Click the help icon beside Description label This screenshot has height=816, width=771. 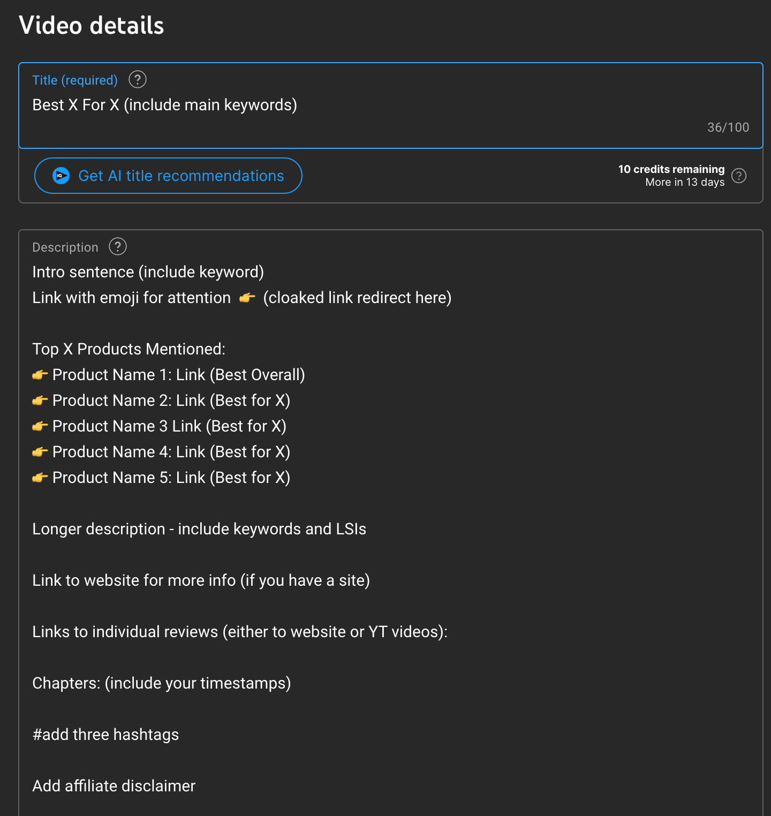coord(118,247)
